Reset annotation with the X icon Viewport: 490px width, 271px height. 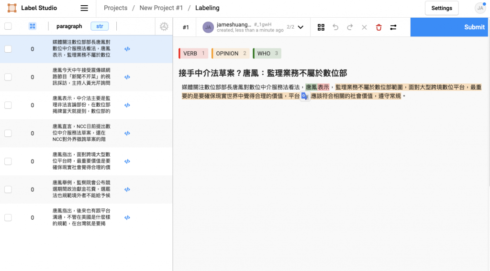coord(364,27)
